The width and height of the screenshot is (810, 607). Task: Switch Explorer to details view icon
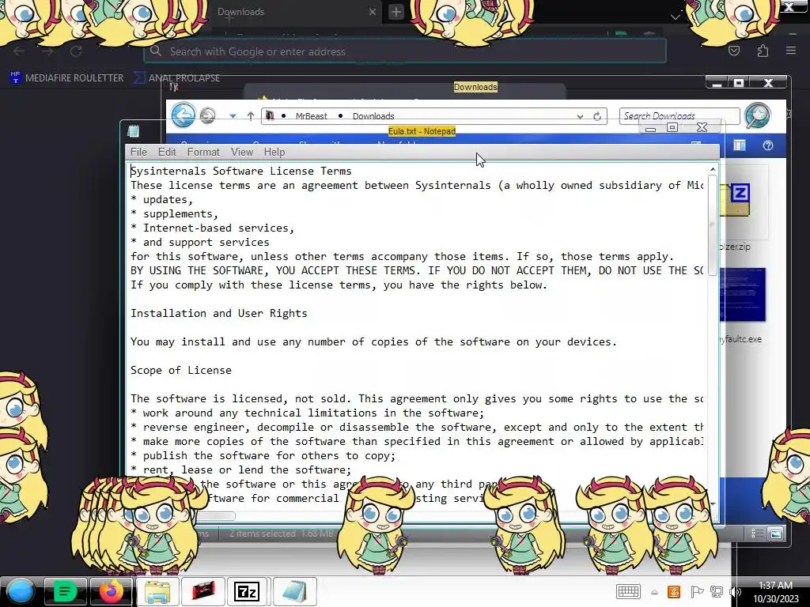click(x=757, y=533)
